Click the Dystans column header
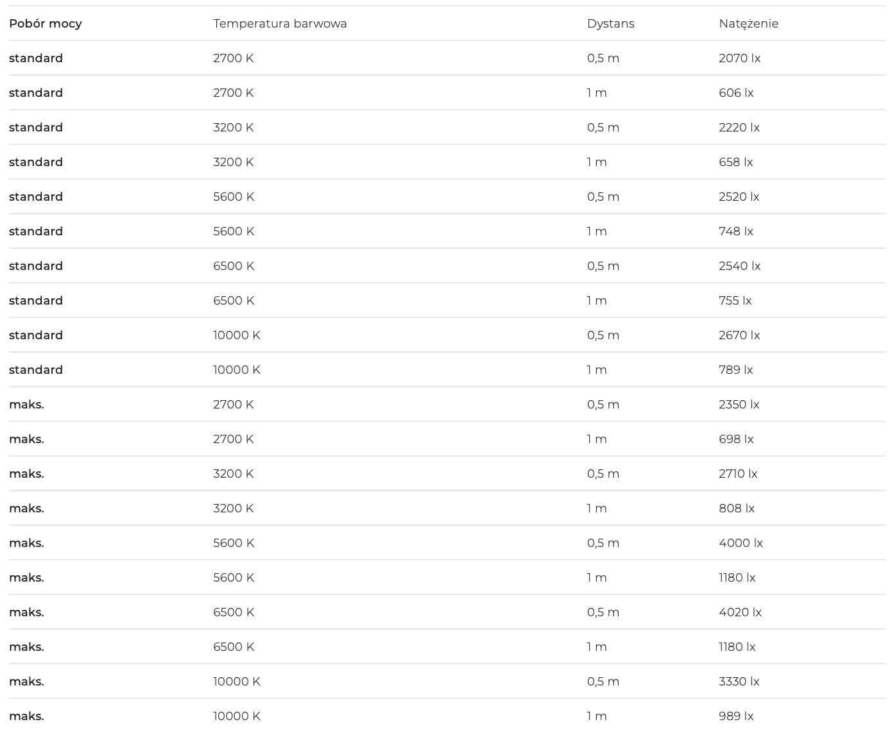Viewport: 892px width, 740px height. point(610,24)
